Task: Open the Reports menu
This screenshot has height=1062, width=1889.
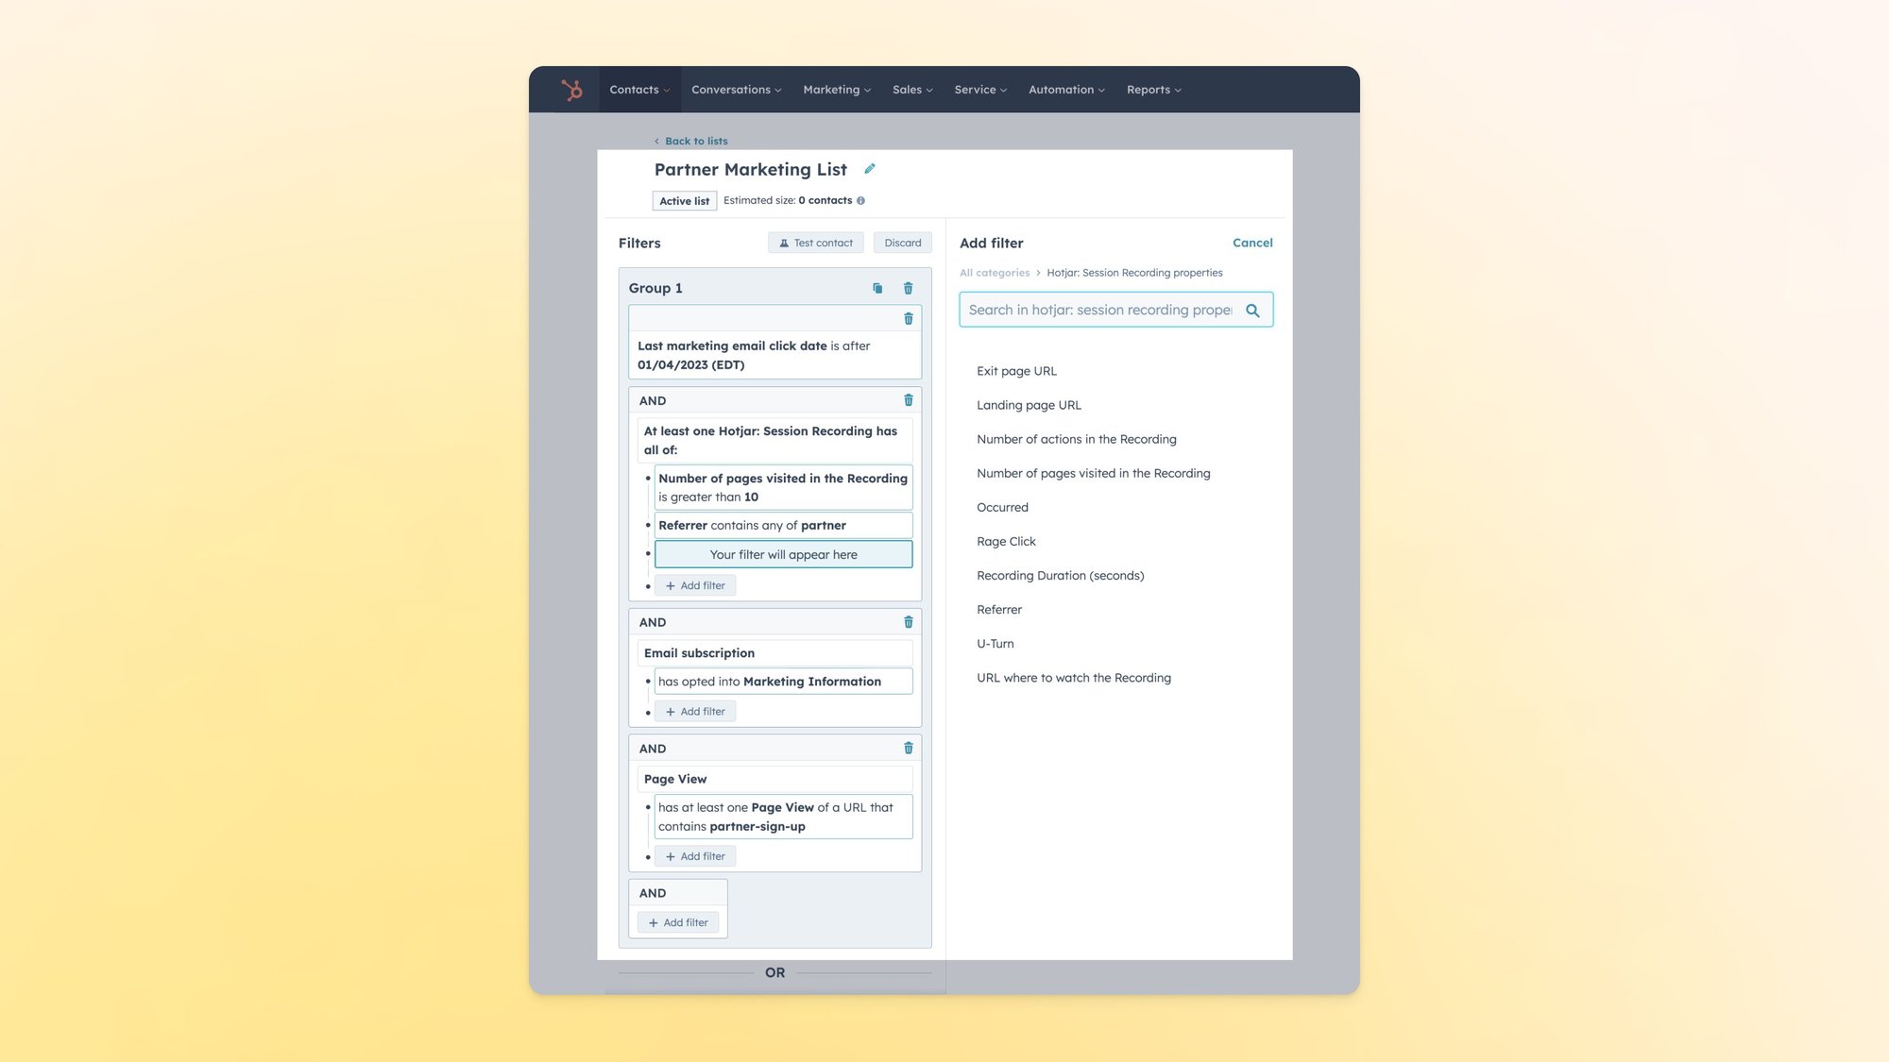Action: point(1154,90)
